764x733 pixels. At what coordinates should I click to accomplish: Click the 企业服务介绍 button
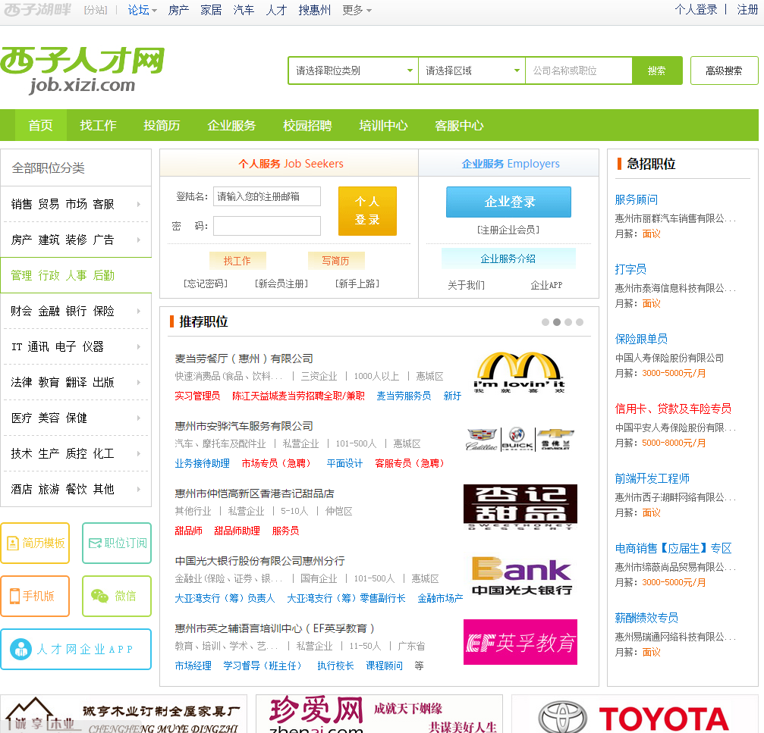click(x=508, y=258)
